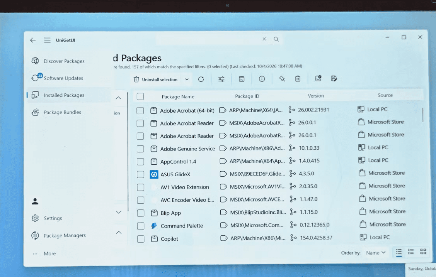Click the down chevron in the filter pane
The width and height of the screenshot is (436, 277).
(x=119, y=212)
